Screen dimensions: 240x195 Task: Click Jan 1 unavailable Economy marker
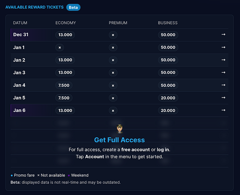60,47
